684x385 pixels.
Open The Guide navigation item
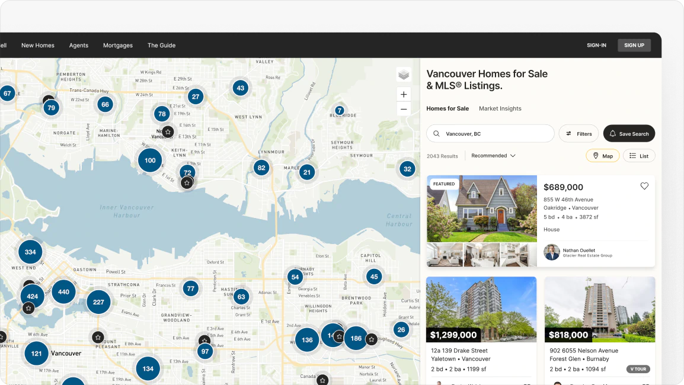[x=161, y=46]
